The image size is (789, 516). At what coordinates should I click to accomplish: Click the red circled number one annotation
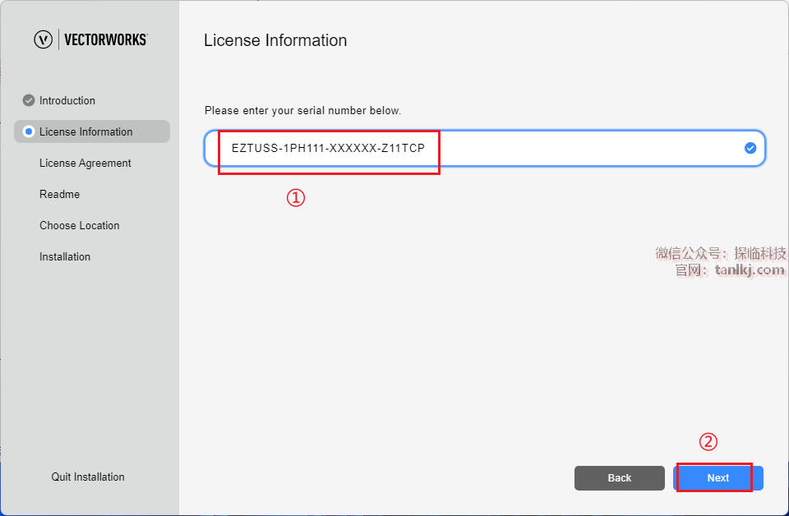coord(296,198)
